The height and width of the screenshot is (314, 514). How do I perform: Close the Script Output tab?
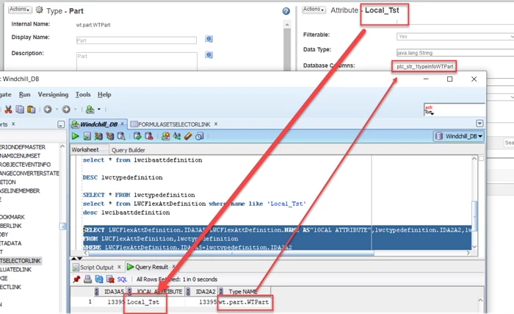pos(119,267)
